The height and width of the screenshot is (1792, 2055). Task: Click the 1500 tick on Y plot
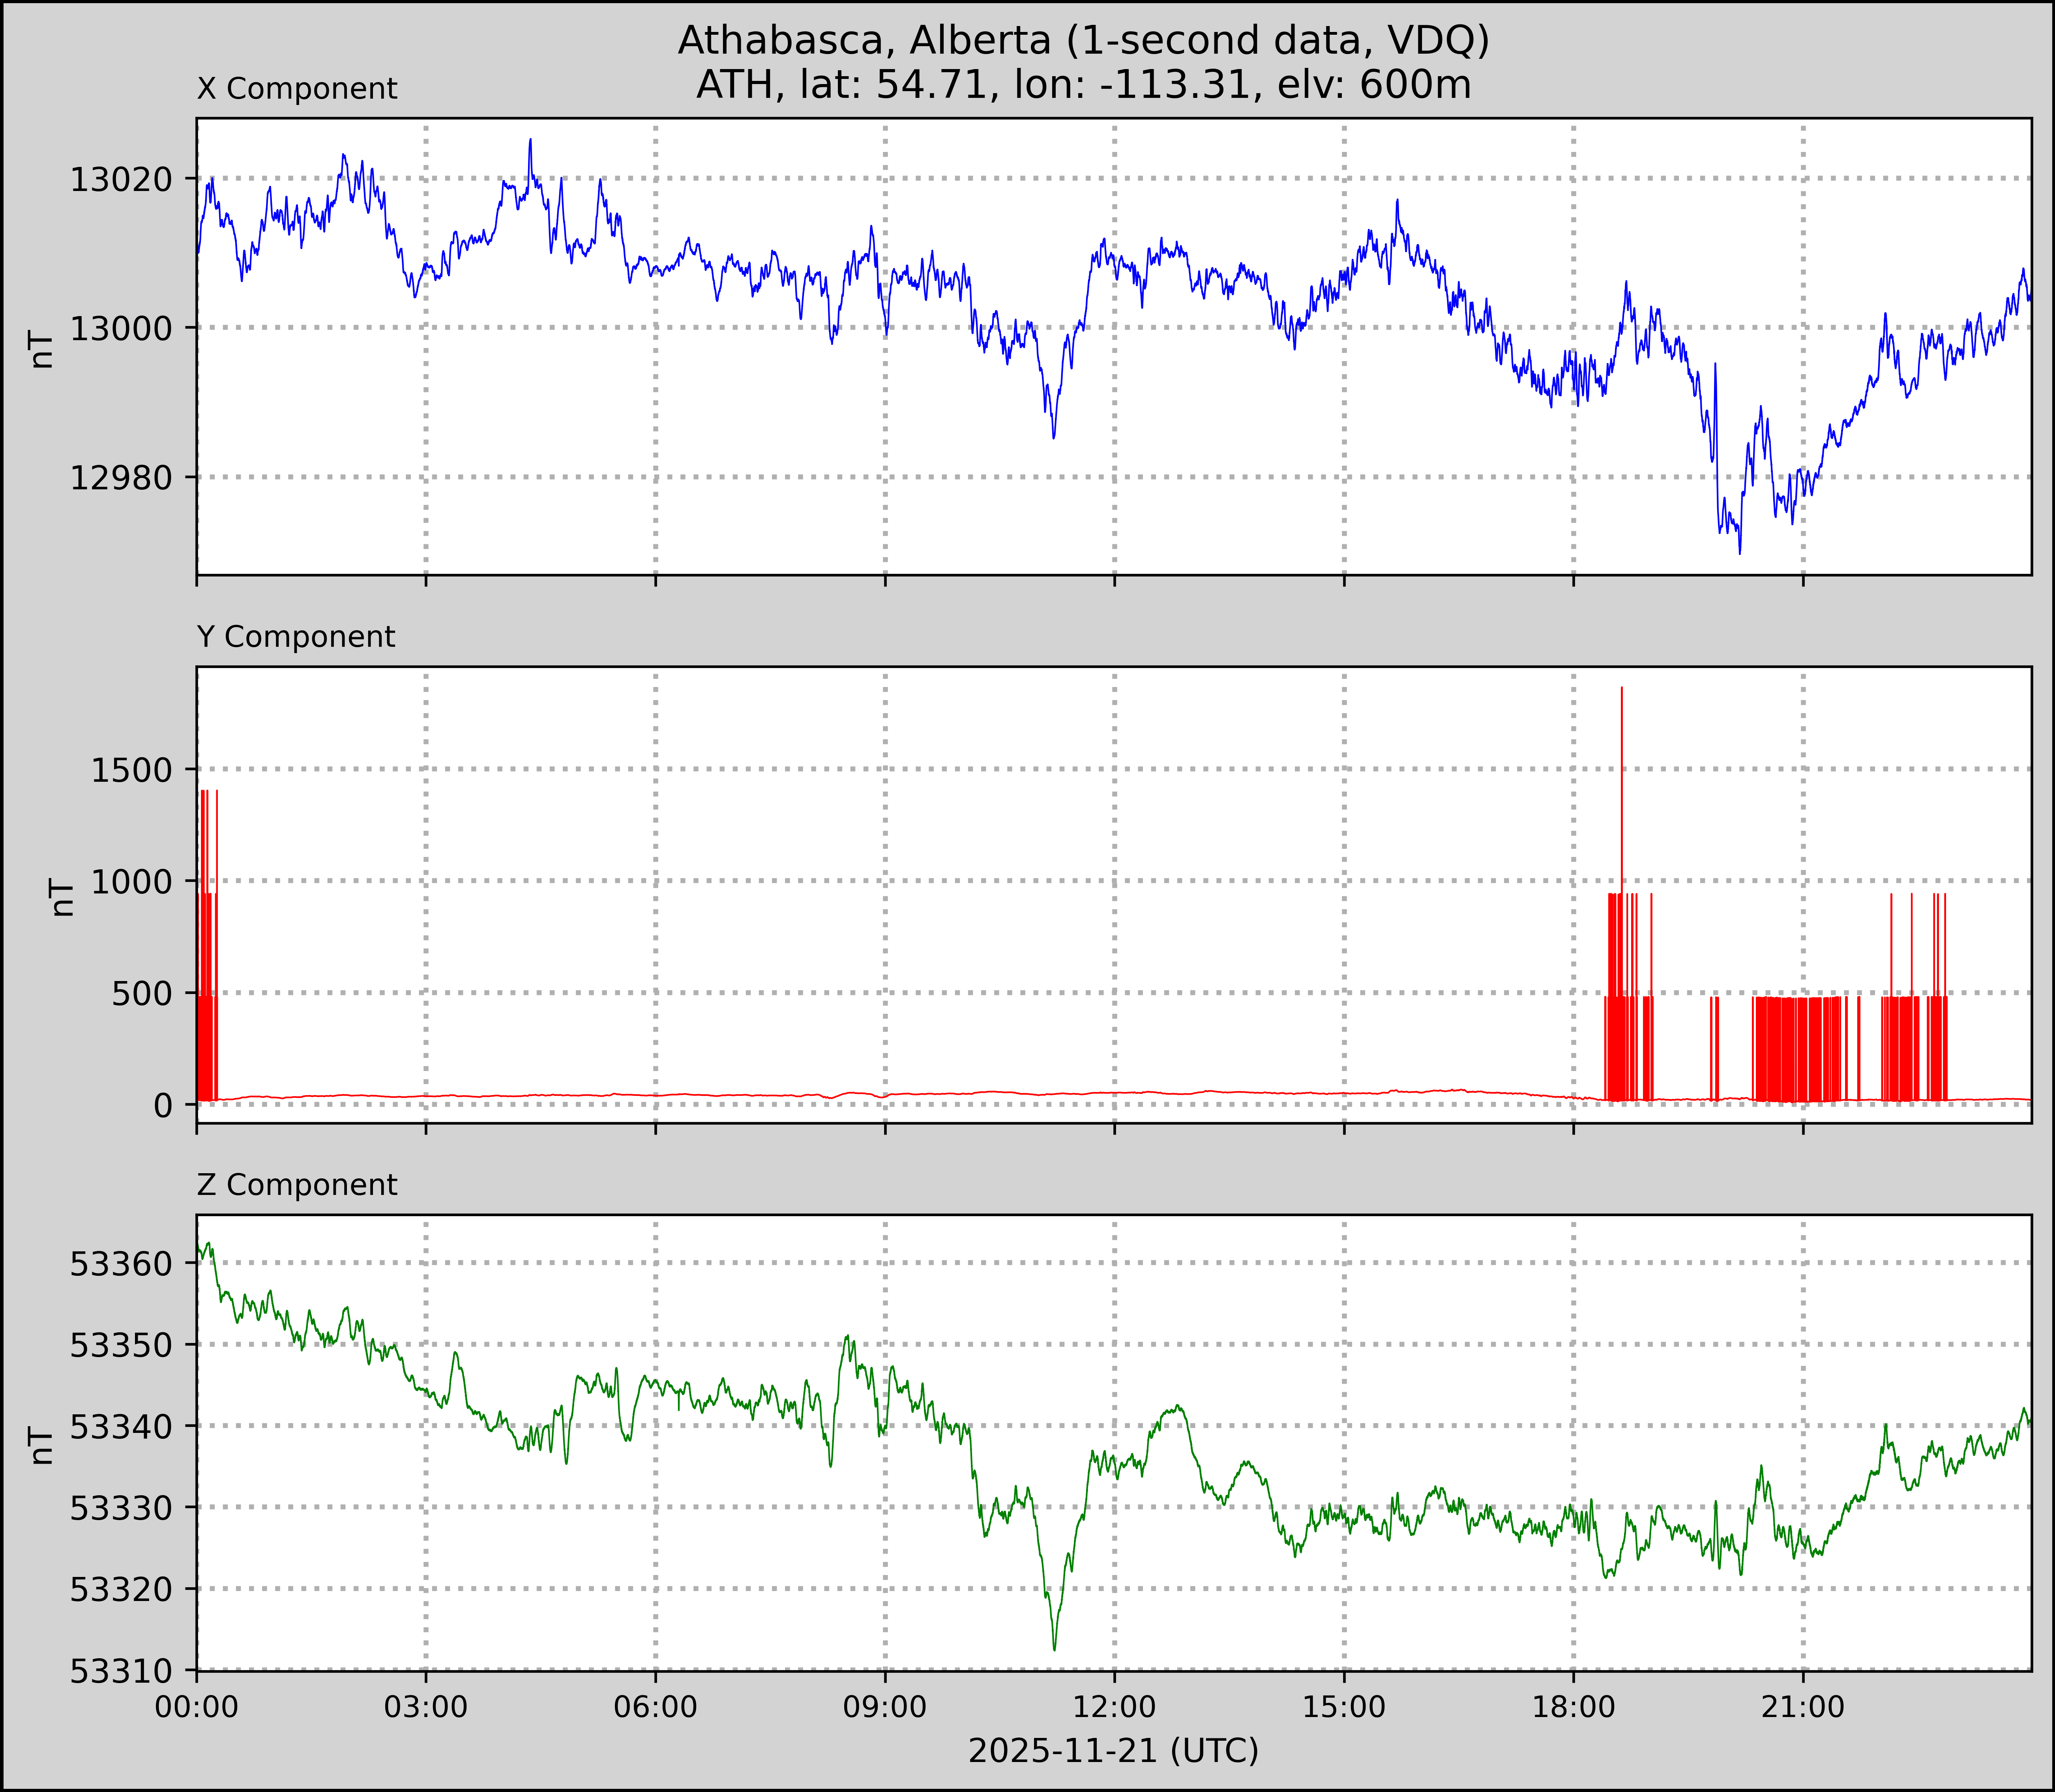pos(131,770)
